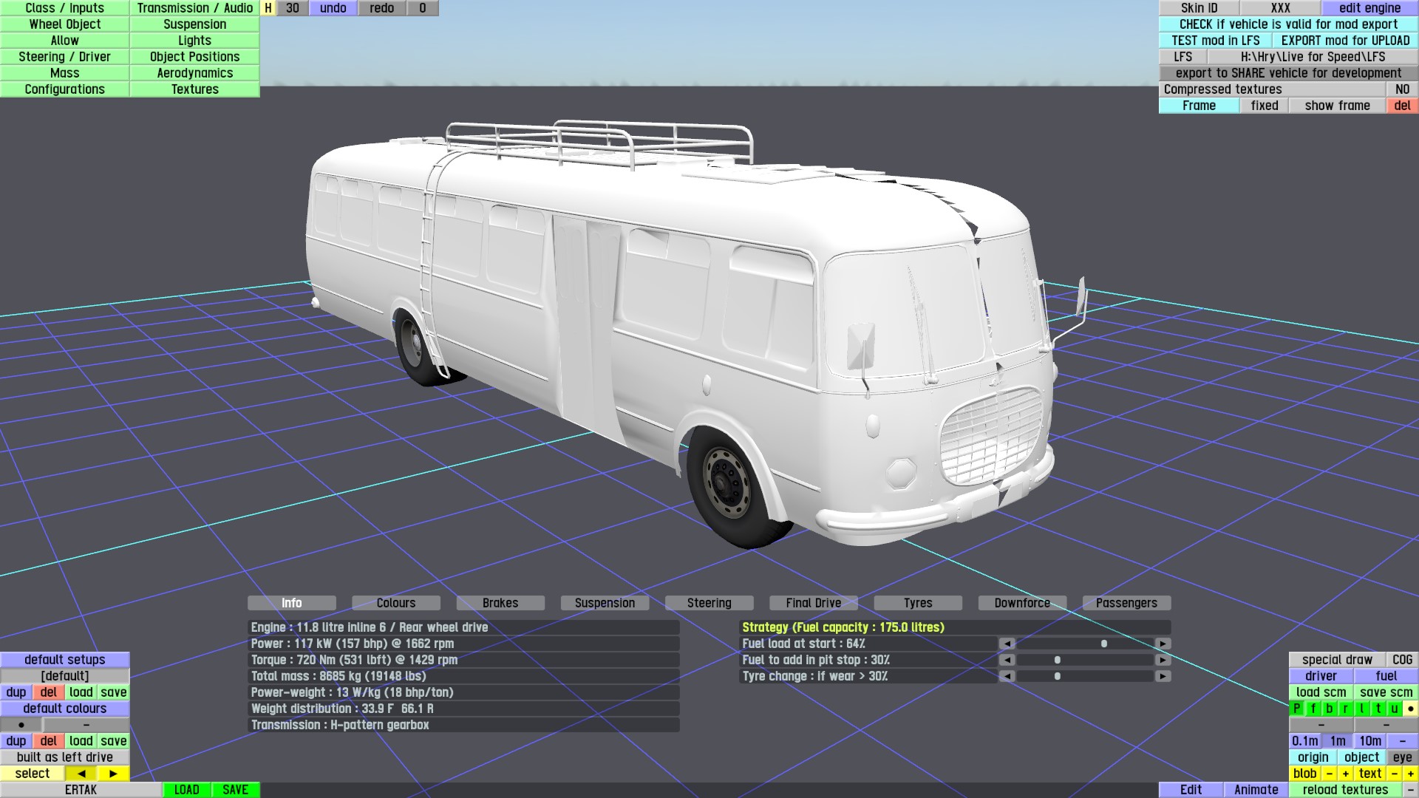The image size is (1419, 798).
Task: Click the yellow left arrow beside select
Action: [x=81, y=774]
